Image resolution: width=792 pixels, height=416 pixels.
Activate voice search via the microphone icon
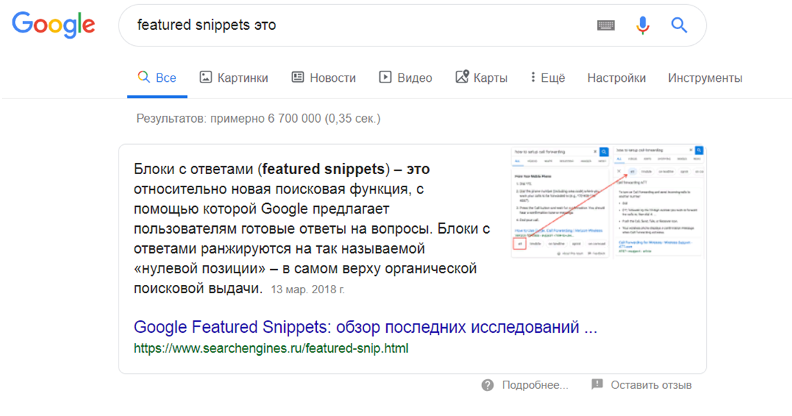pos(642,24)
